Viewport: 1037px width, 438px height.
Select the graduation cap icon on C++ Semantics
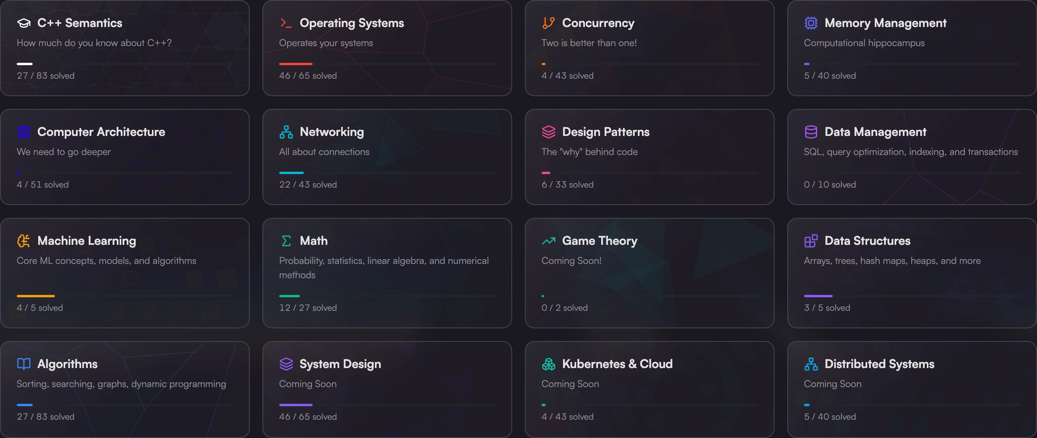coord(23,23)
